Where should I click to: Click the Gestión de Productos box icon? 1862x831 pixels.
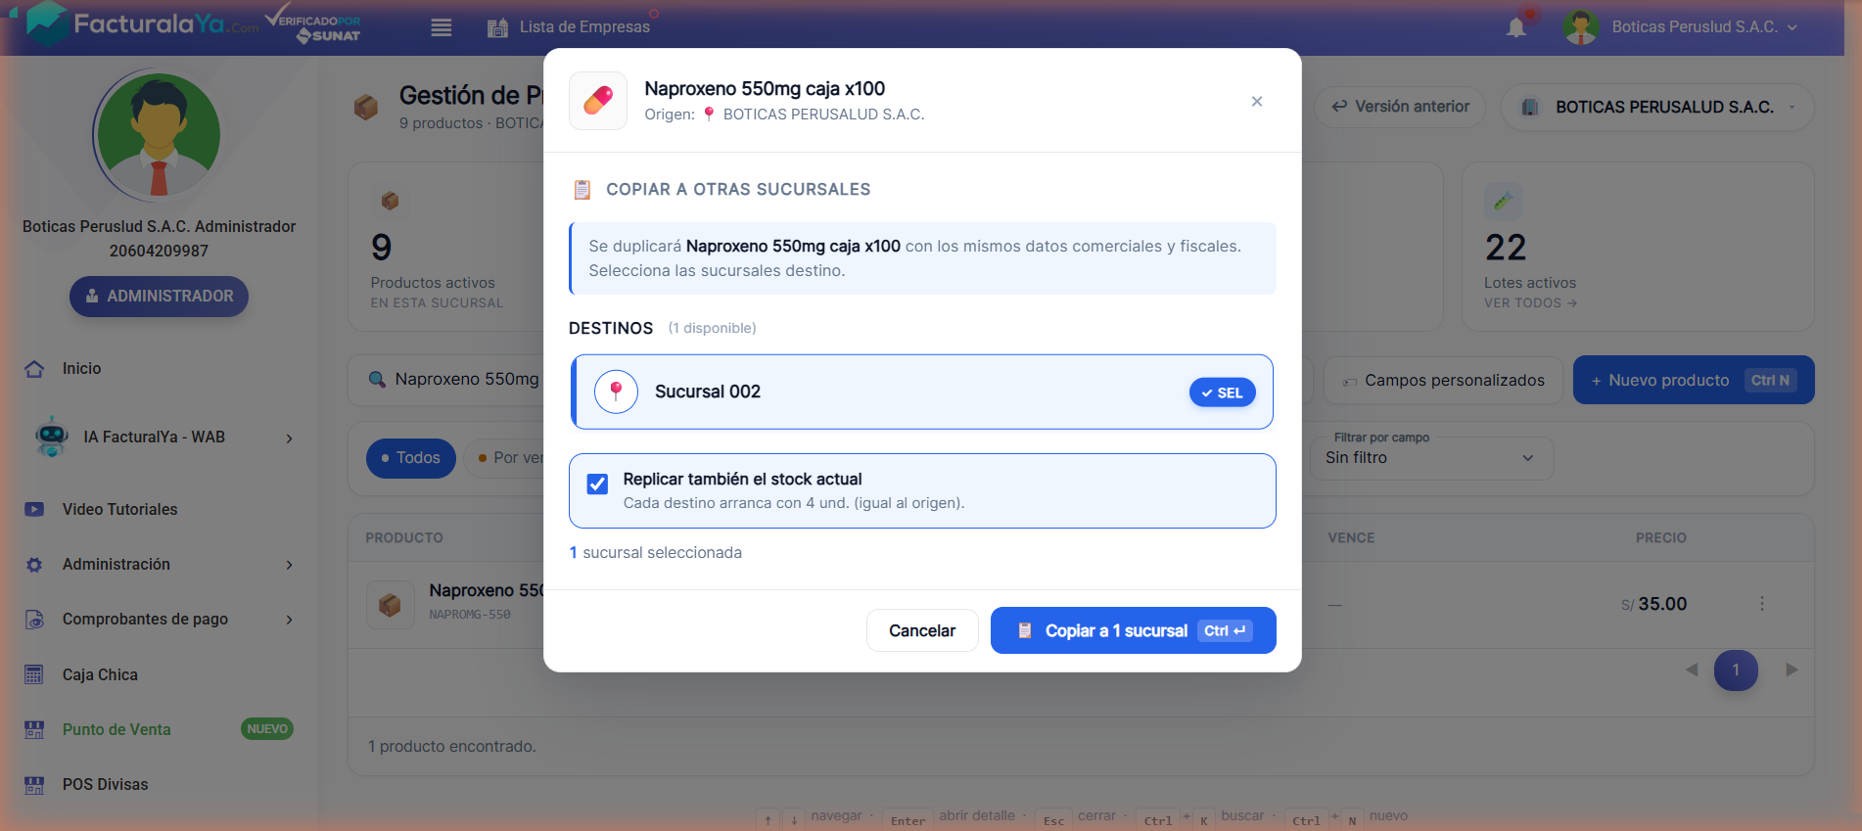366,107
